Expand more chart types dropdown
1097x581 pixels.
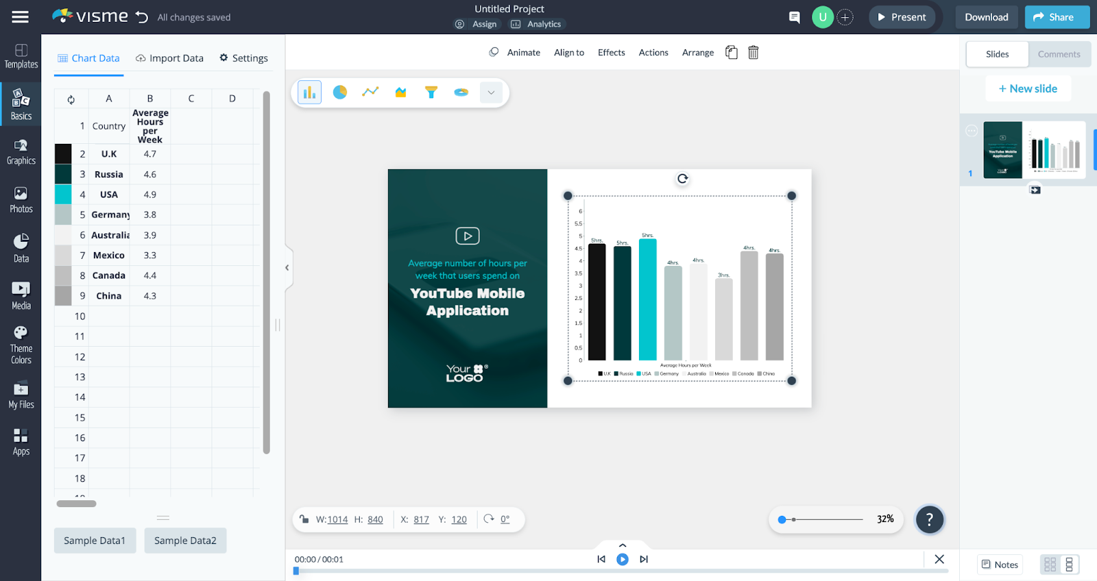[x=491, y=92]
